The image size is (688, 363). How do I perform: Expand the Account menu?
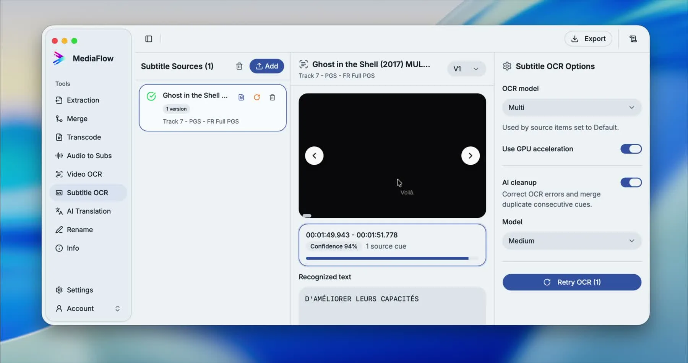(88, 309)
